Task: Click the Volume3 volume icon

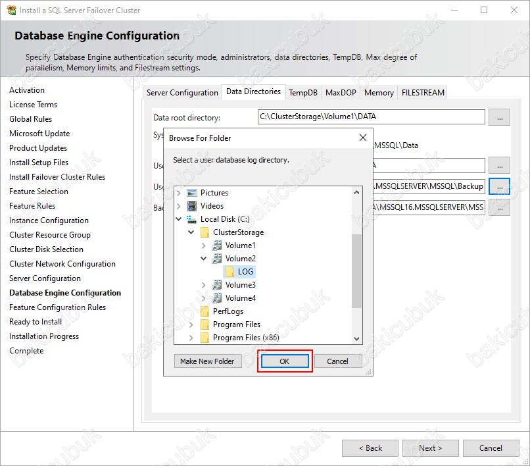Action: tap(216, 285)
